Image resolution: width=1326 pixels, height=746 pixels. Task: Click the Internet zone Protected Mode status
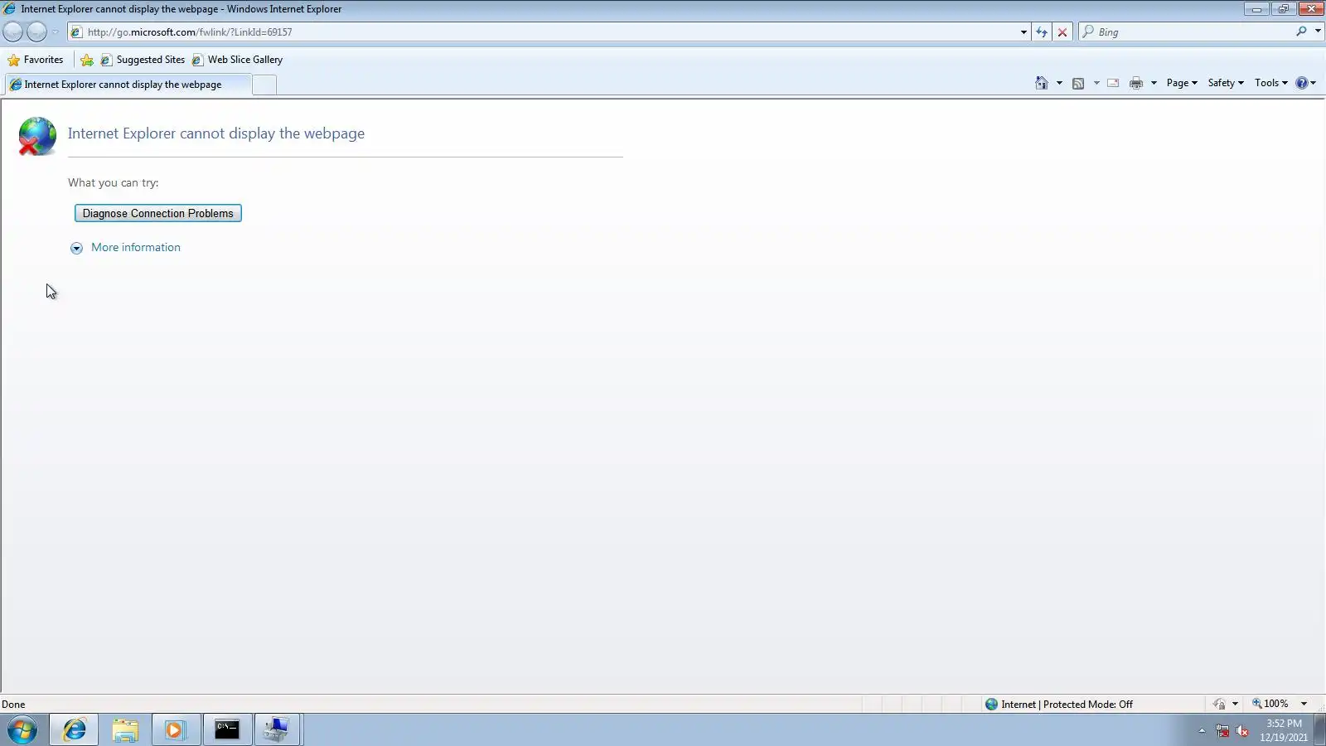pos(1058,705)
